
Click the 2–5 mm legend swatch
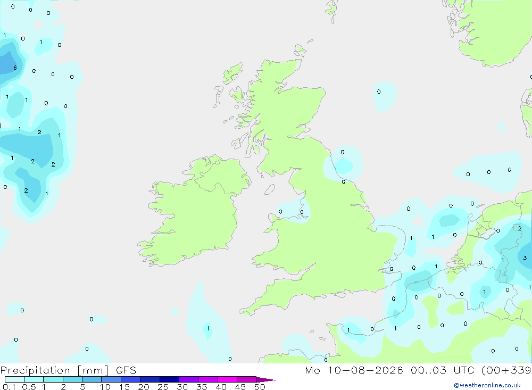pos(72,379)
